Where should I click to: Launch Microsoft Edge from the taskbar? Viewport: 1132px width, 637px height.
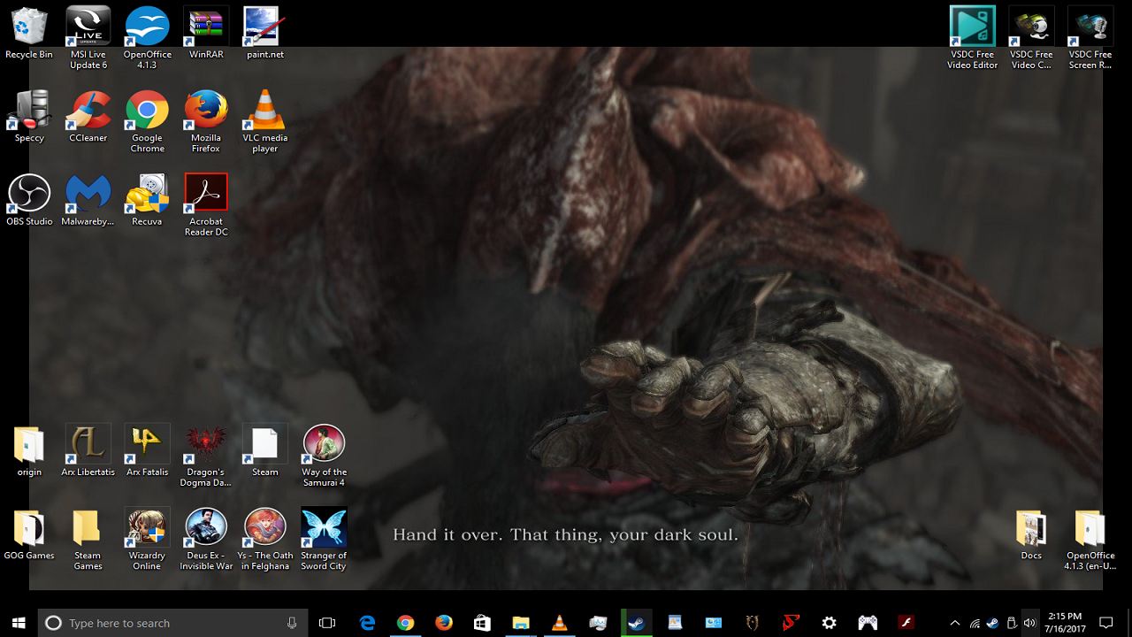coord(366,623)
